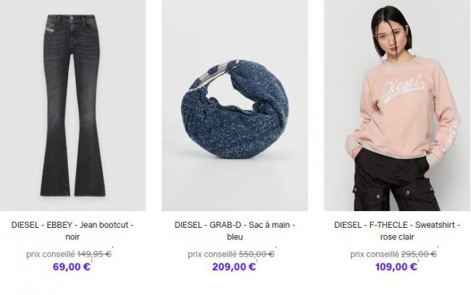Open the DIESEL GRAB-D Sac à main link
Screen dimensions: 471x295
(x=235, y=231)
